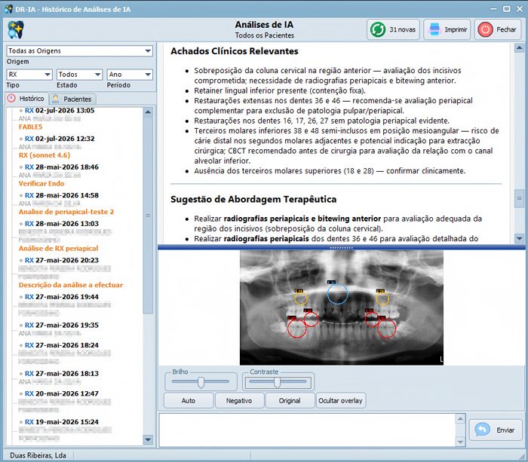Screen dimensions: 528x462
Task: Select entry RX 27-mai-2026 19:44
Action: tap(62, 297)
